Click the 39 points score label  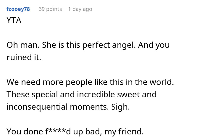(x=50, y=9)
